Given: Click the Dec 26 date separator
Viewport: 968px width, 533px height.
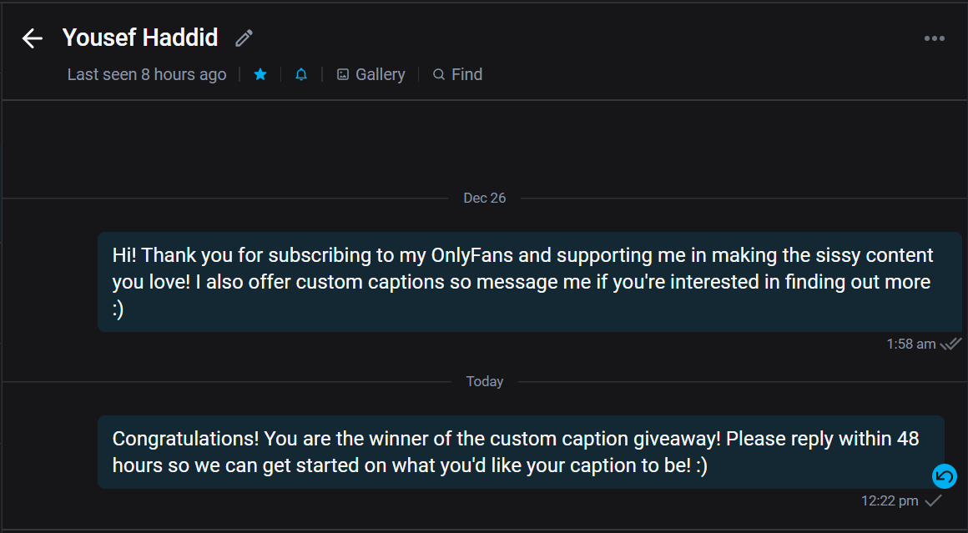Looking at the screenshot, I should [x=484, y=198].
